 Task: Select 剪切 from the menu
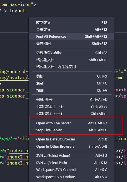(72, 76)
